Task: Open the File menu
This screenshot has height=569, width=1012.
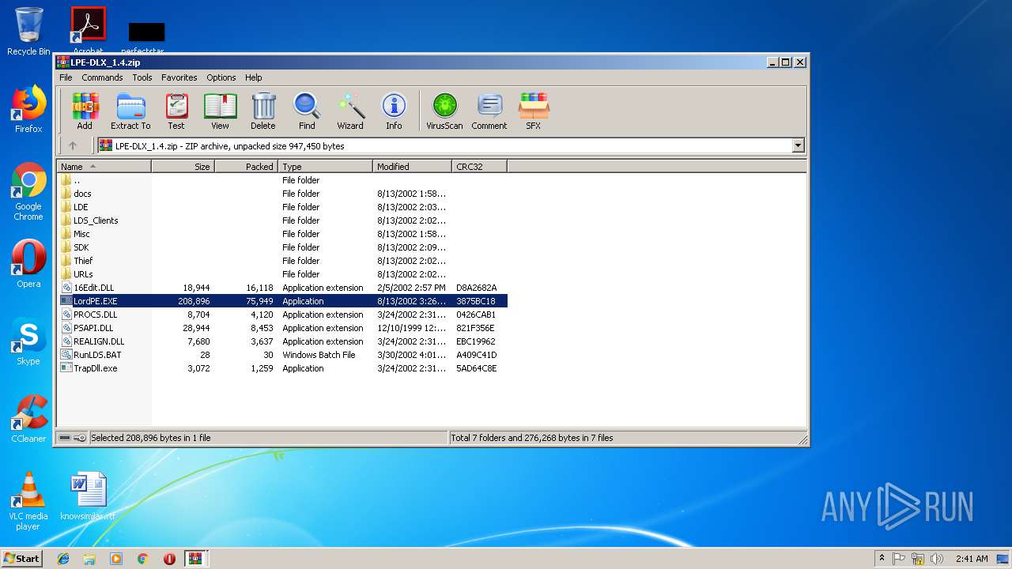Action: coord(66,77)
